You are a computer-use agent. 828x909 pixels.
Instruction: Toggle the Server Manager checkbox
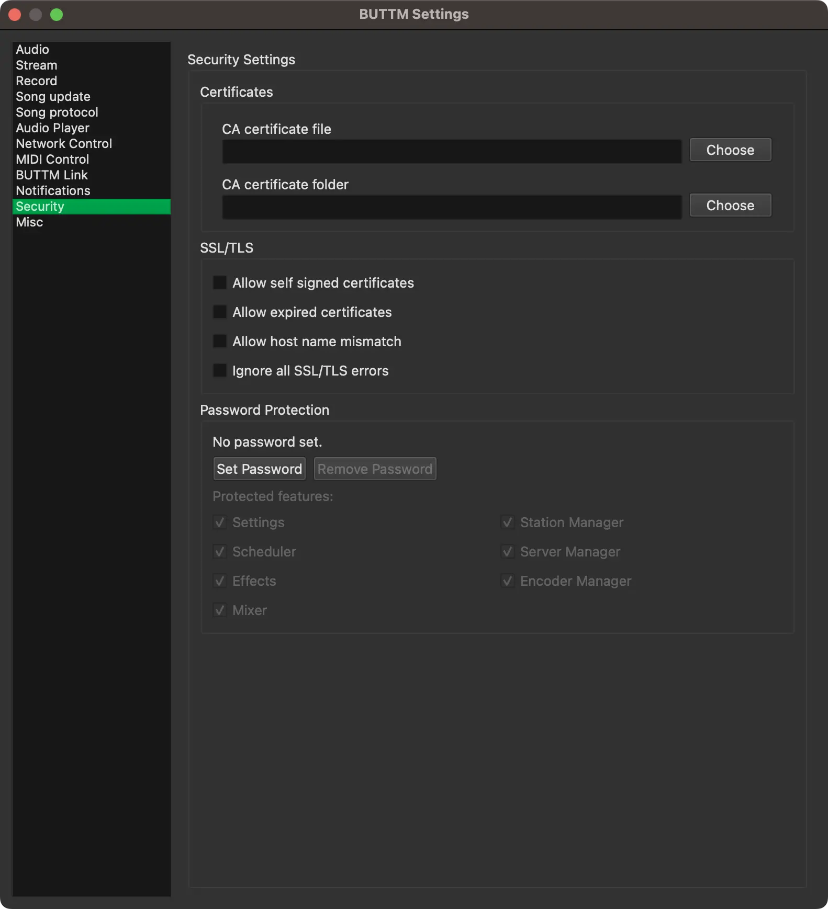tap(508, 552)
